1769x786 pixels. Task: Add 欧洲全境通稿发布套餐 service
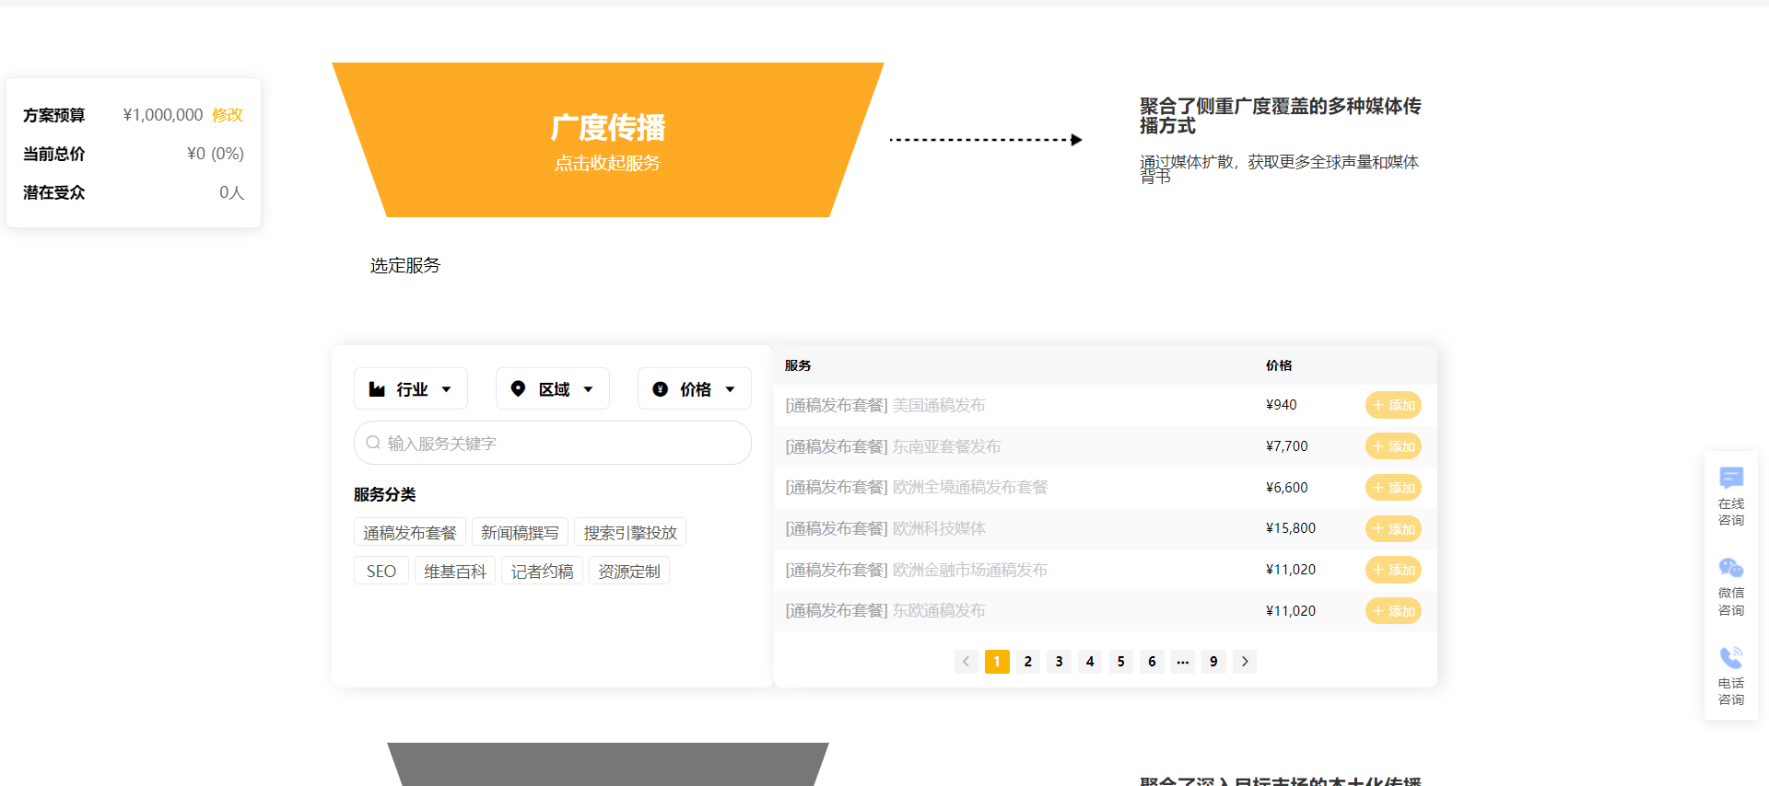tap(1393, 488)
